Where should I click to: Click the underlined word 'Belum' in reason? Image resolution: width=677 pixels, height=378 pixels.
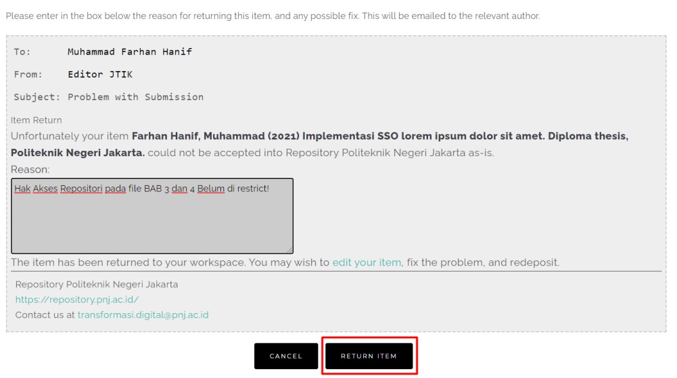point(211,188)
